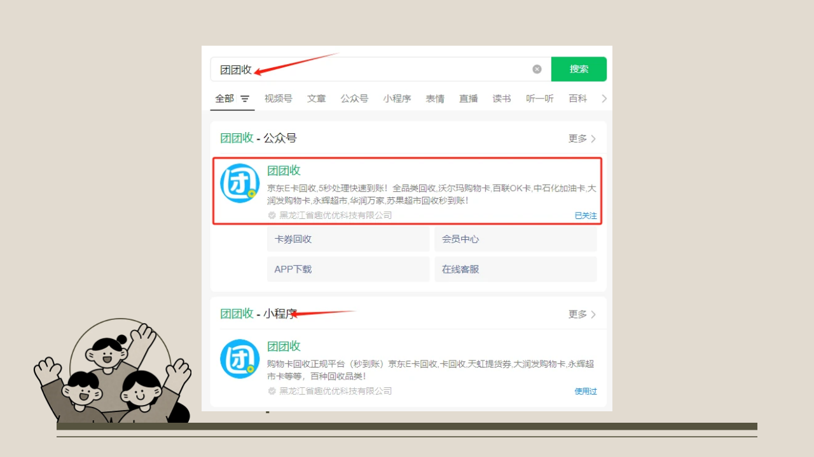Switch to the 文章 tab
This screenshot has width=814, height=457.
click(x=317, y=98)
